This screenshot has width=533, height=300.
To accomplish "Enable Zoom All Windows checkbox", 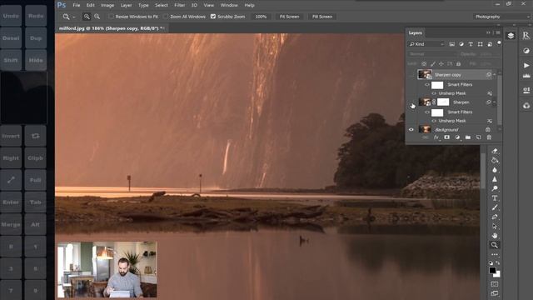I will pyautogui.click(x=166, y=17).
